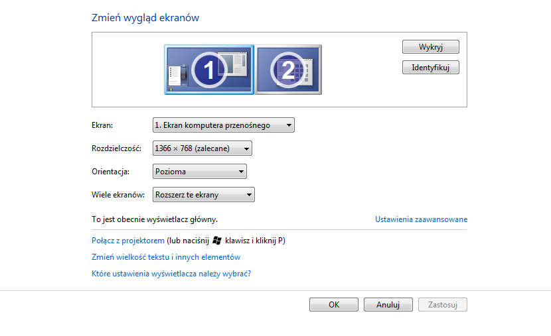Click the Zastosuj apply button
This screenshot has width=551, height=336.
[443, 304]
